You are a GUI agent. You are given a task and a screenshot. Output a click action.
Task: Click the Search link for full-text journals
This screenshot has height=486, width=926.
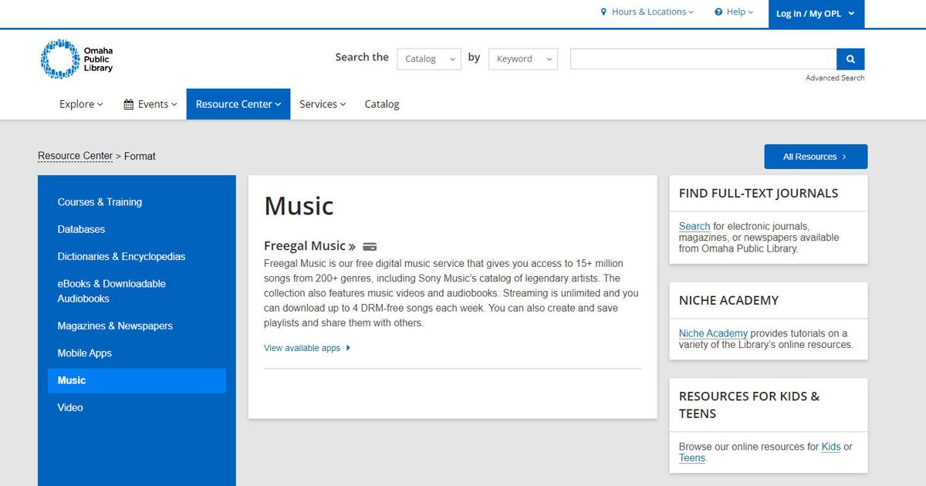(694, 226)
